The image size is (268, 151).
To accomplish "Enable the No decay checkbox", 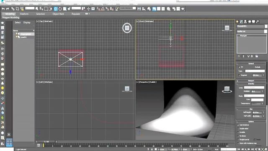I will (x=238, y=136).
